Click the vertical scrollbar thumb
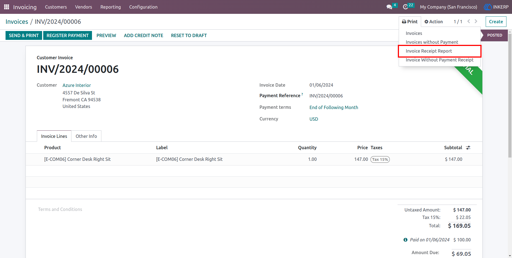The height and width of the screenshot is (258, 512). tap(510, 96)
